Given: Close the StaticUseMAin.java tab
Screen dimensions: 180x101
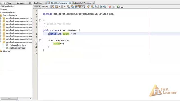Looking at the screenshot, I should coord(93,3).
